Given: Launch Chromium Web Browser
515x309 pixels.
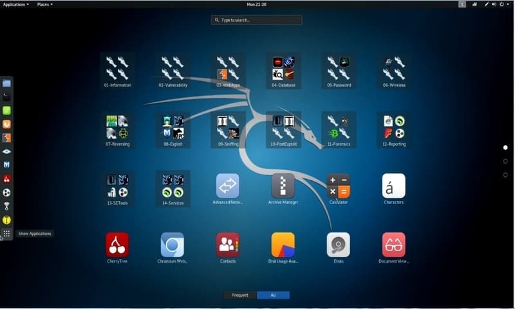Looking at the screenshot, I should 173,248.
